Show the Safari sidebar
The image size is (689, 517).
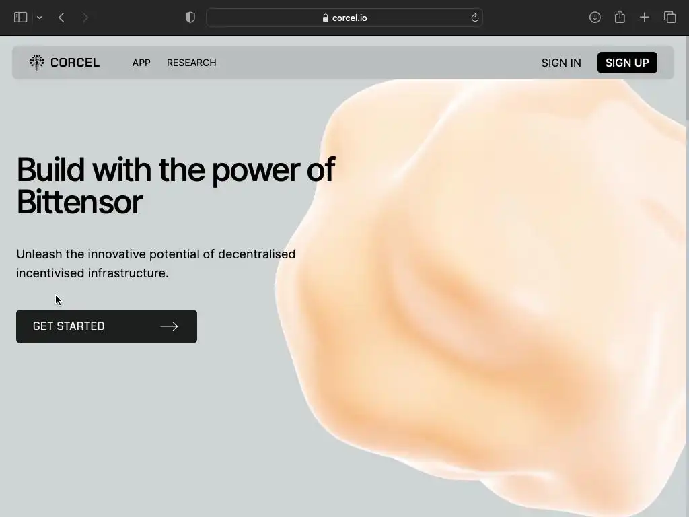pos(21,18)
